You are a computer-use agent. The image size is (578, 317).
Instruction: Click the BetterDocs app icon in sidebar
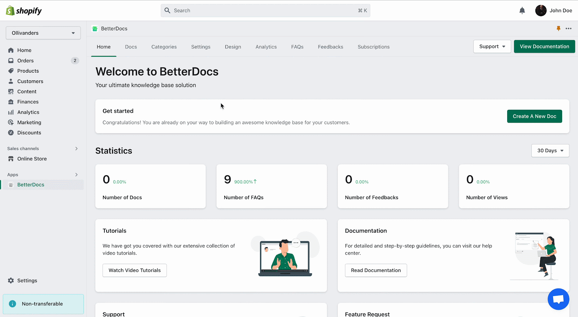(11, 185)
